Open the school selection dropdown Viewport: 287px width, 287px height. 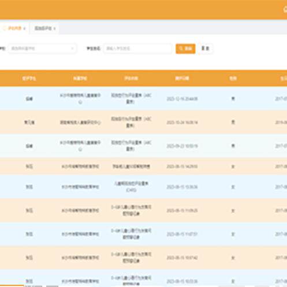click(42, 48)
